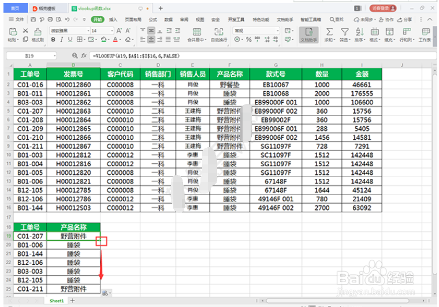Screen dimensions: 439x307
Task: Open the number format (常规) dropdown
Action: [278, 31]
